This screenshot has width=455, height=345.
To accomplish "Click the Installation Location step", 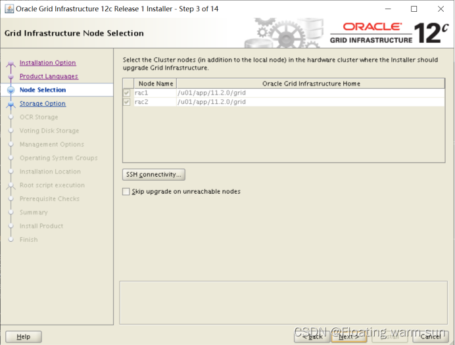I will 50,172.
